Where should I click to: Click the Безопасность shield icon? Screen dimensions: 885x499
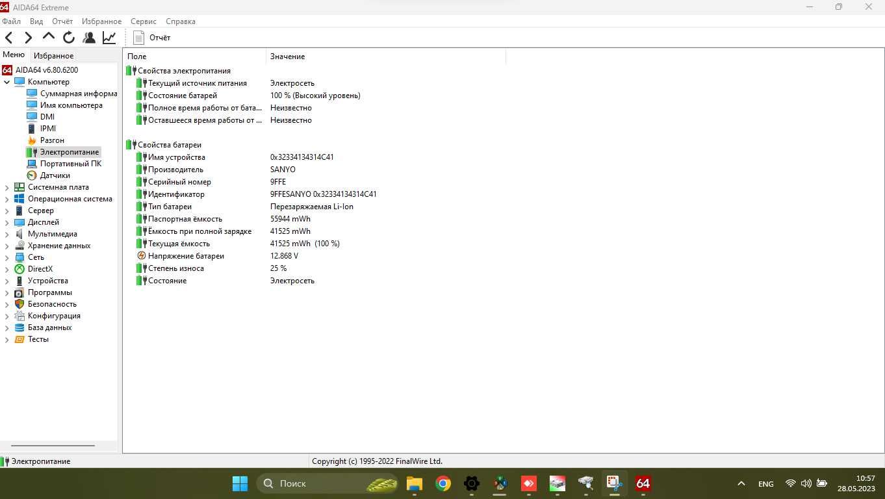19,304
